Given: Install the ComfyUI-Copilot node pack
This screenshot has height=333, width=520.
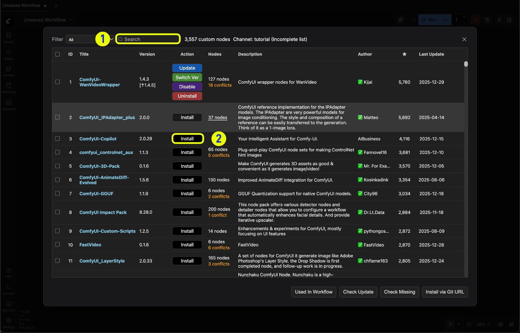Looking at the screenshot, I should [x=187, y=139].
